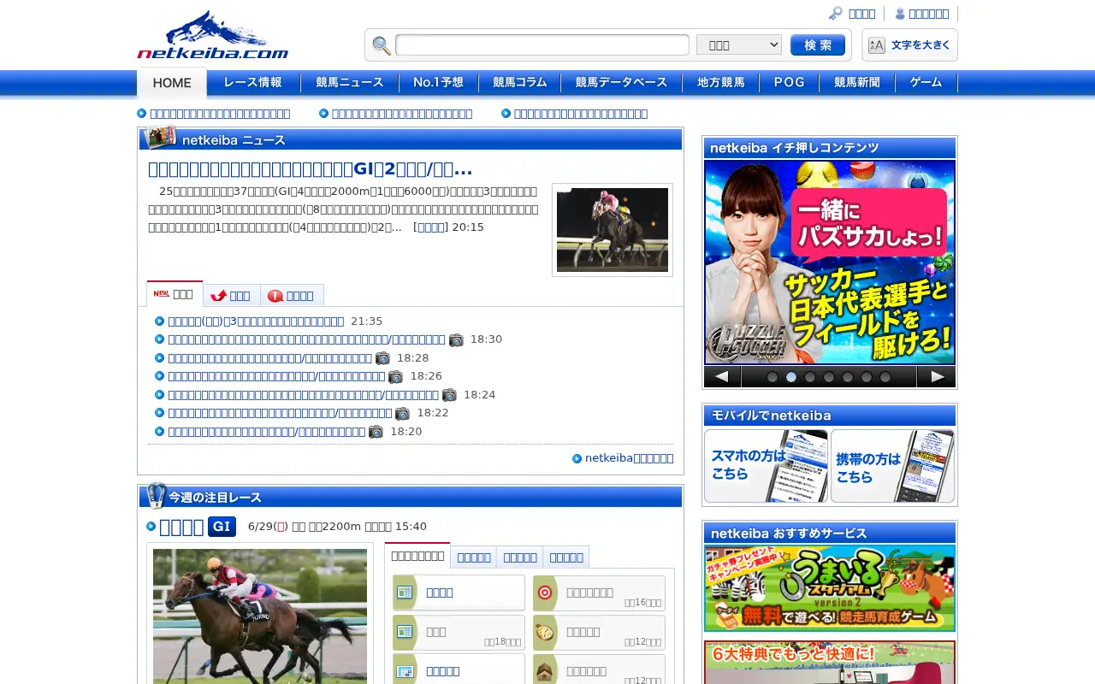Click camera icon beside 18:20 news item
Viewport: 1095px width, 684px height.
click(x=376, y=432)
